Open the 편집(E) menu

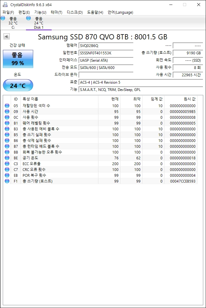click(x=24, y=13)
